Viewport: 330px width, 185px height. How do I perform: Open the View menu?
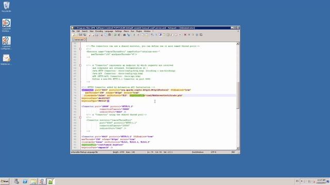coord(92,31)
